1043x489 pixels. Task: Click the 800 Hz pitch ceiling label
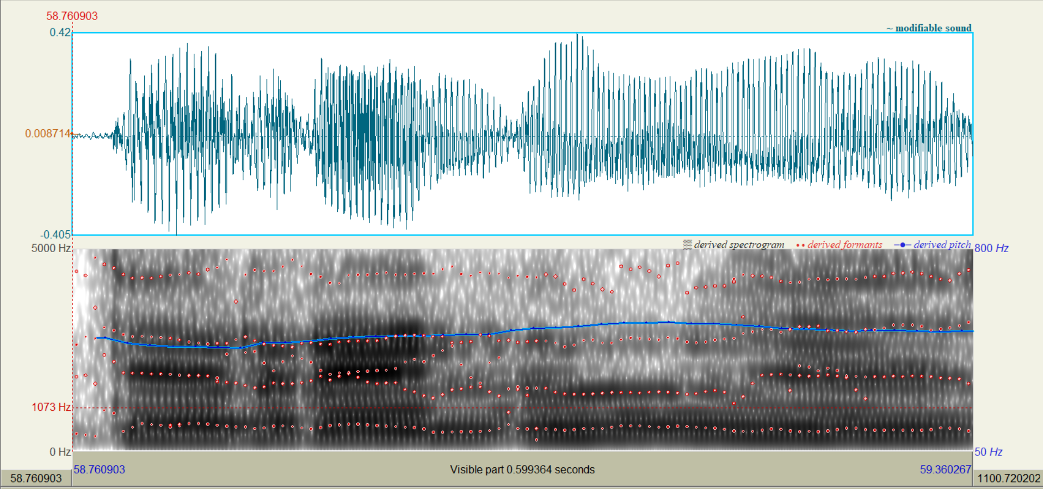coord(991,248)
